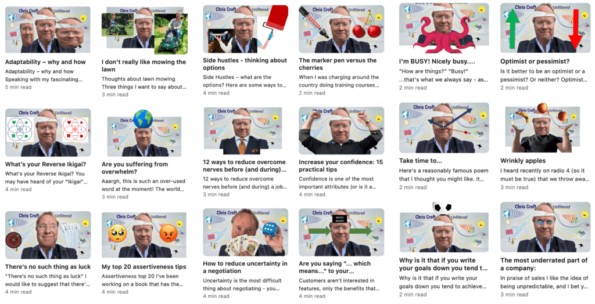Open 'Side hustles - thinking about options' title

tap(245, 64)
